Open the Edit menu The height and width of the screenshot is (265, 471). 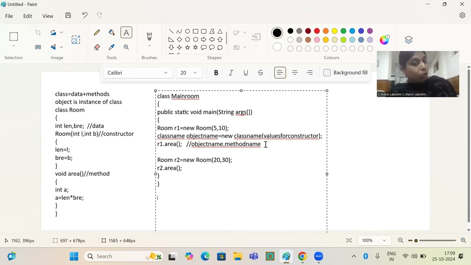click(28, 16)
